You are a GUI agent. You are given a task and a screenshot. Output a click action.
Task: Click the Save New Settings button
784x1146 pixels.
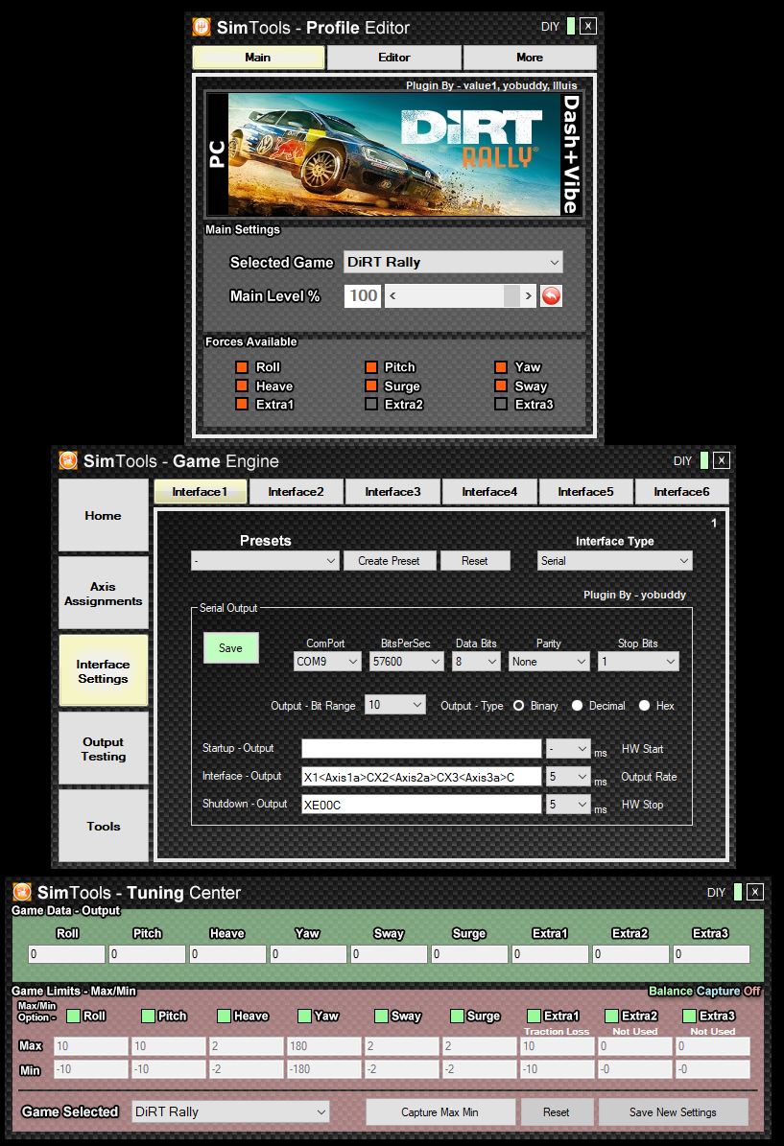coord(673,1111)
